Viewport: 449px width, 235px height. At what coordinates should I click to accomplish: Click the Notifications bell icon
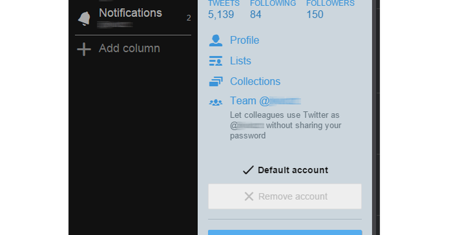[84, 18]
